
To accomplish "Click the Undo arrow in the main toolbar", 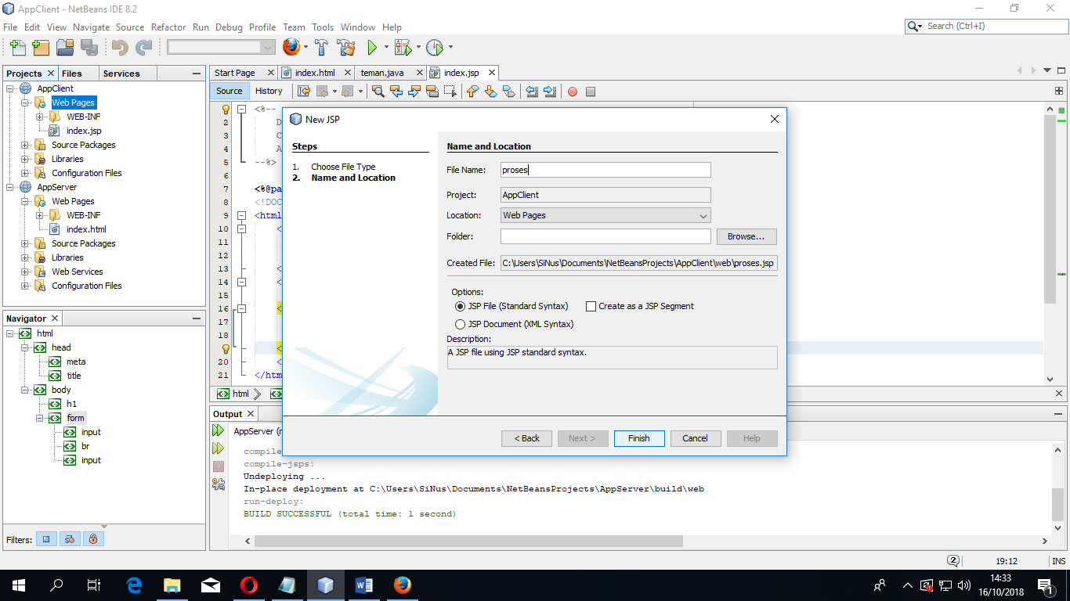I will [x=120, y=48].
